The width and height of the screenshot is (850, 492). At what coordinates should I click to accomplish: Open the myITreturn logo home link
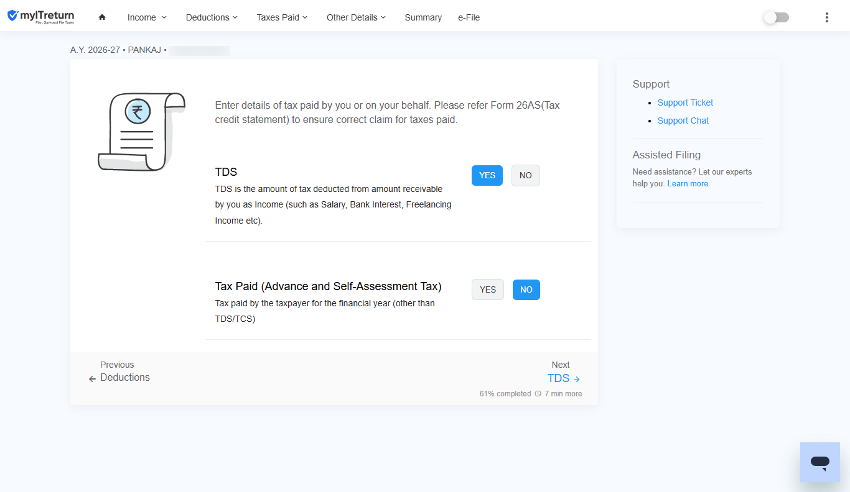click(40, 16)
